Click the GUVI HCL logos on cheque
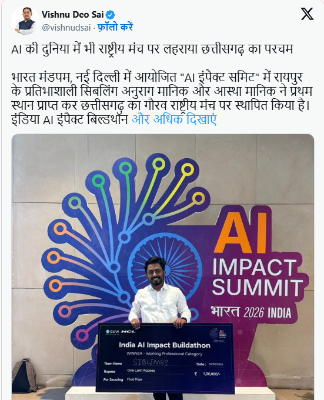Viewport: 324px width, 400px height. (x=121, y=331)
